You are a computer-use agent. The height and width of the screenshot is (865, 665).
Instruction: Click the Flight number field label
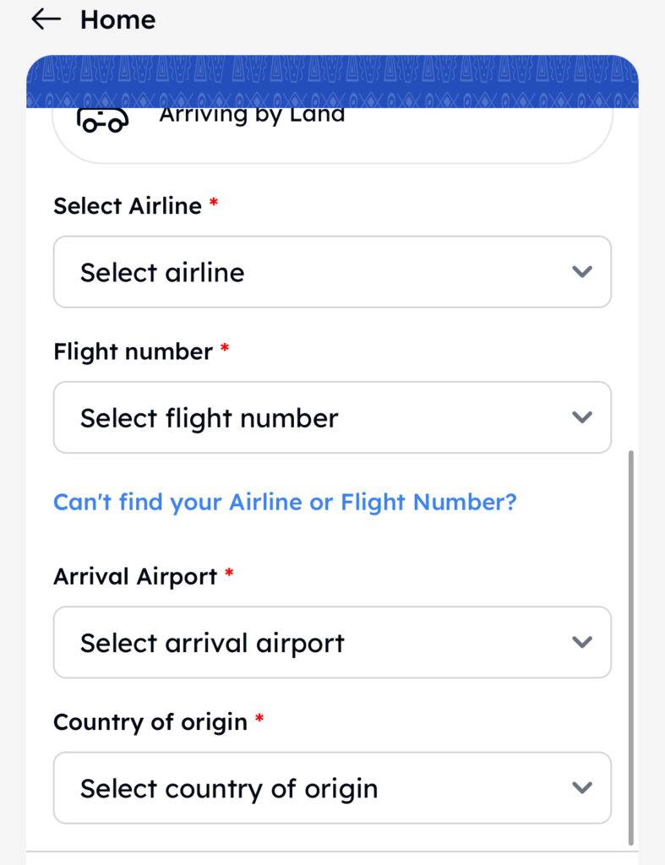(x=133, y=351)
